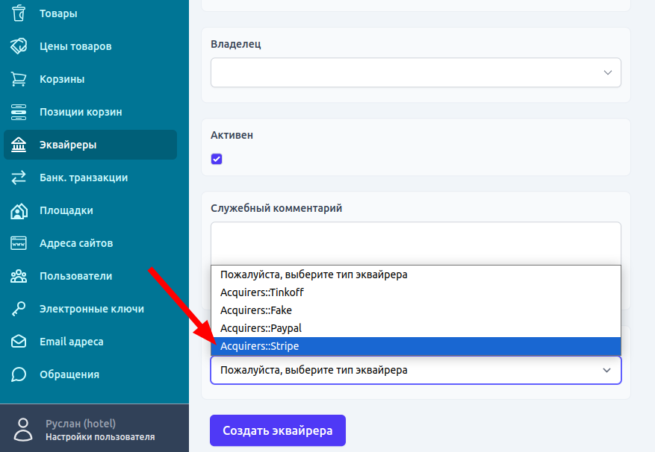Open the Владелец dropdown

coord(415,72)
